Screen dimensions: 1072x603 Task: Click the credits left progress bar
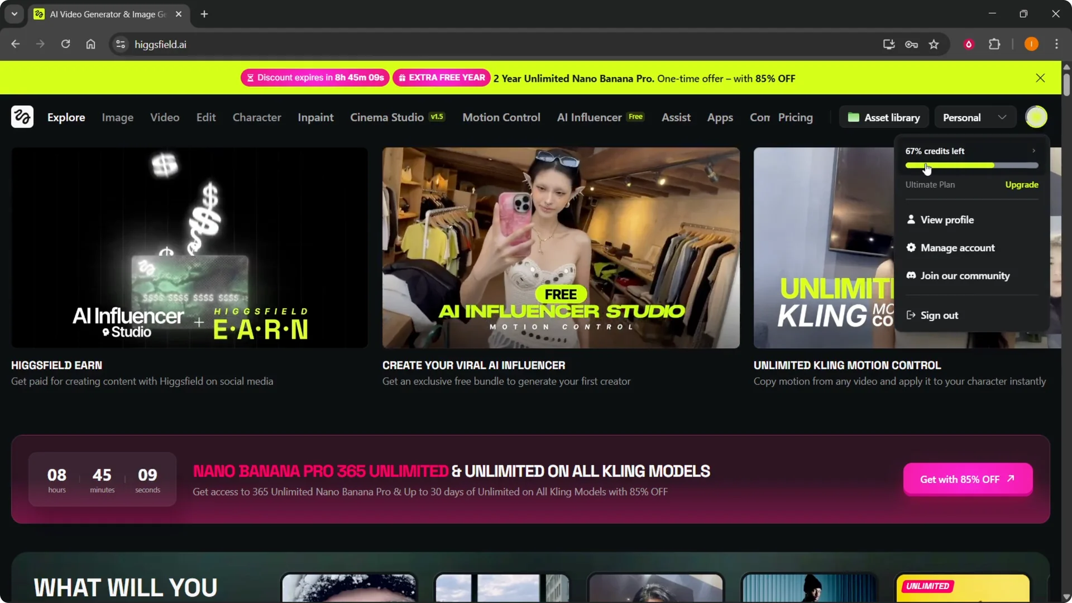pos(971,165)
